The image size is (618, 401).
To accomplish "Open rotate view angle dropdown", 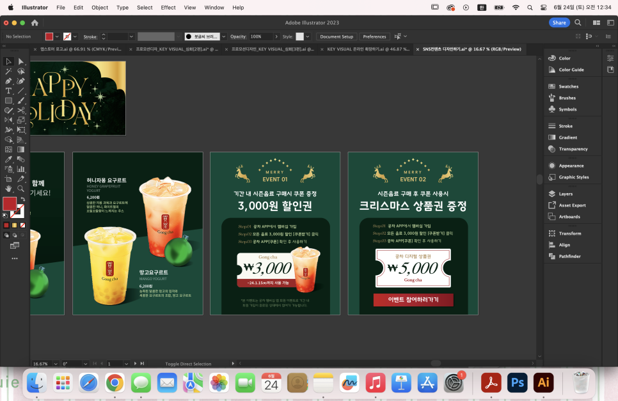I will pos(85,364).
